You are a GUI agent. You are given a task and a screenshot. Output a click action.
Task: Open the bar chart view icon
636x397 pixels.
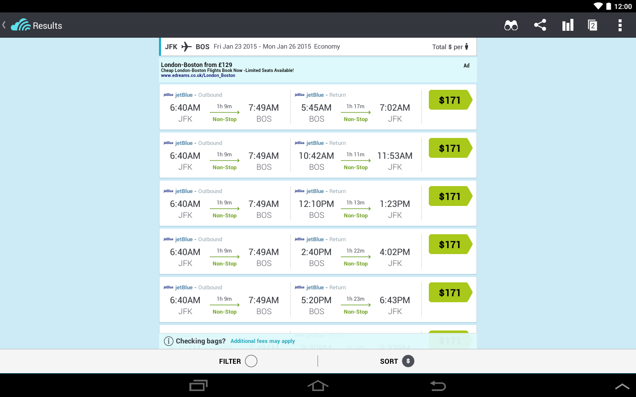coord(567,25)
